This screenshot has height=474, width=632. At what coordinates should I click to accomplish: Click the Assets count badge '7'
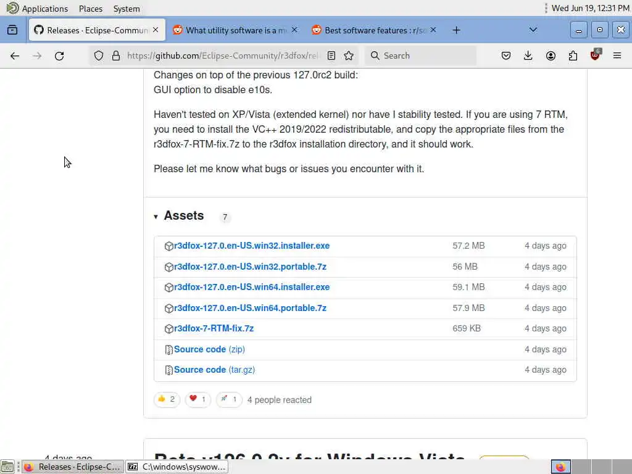[x=225, y=217]
